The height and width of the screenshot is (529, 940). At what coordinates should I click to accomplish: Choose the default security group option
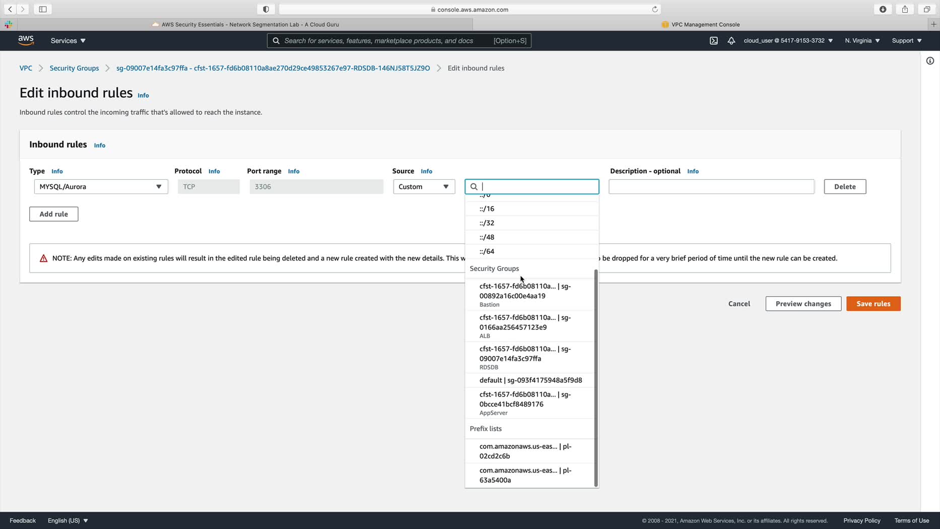[x=529, y=380]
